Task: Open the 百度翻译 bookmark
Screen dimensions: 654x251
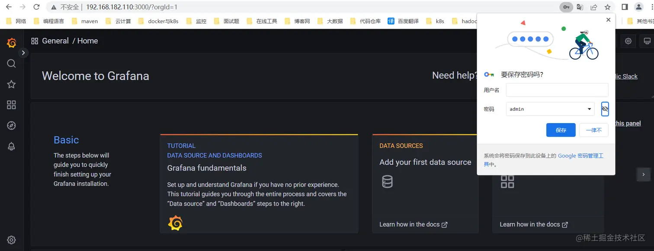Action: point(404,21)
